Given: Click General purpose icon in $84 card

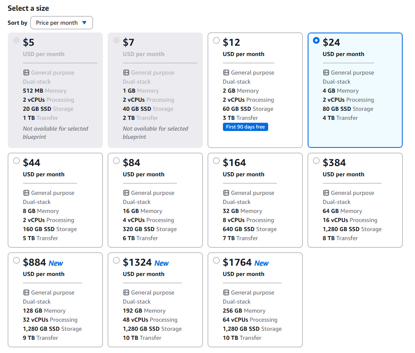Looking at the screenshot, I should click(126, 193).
